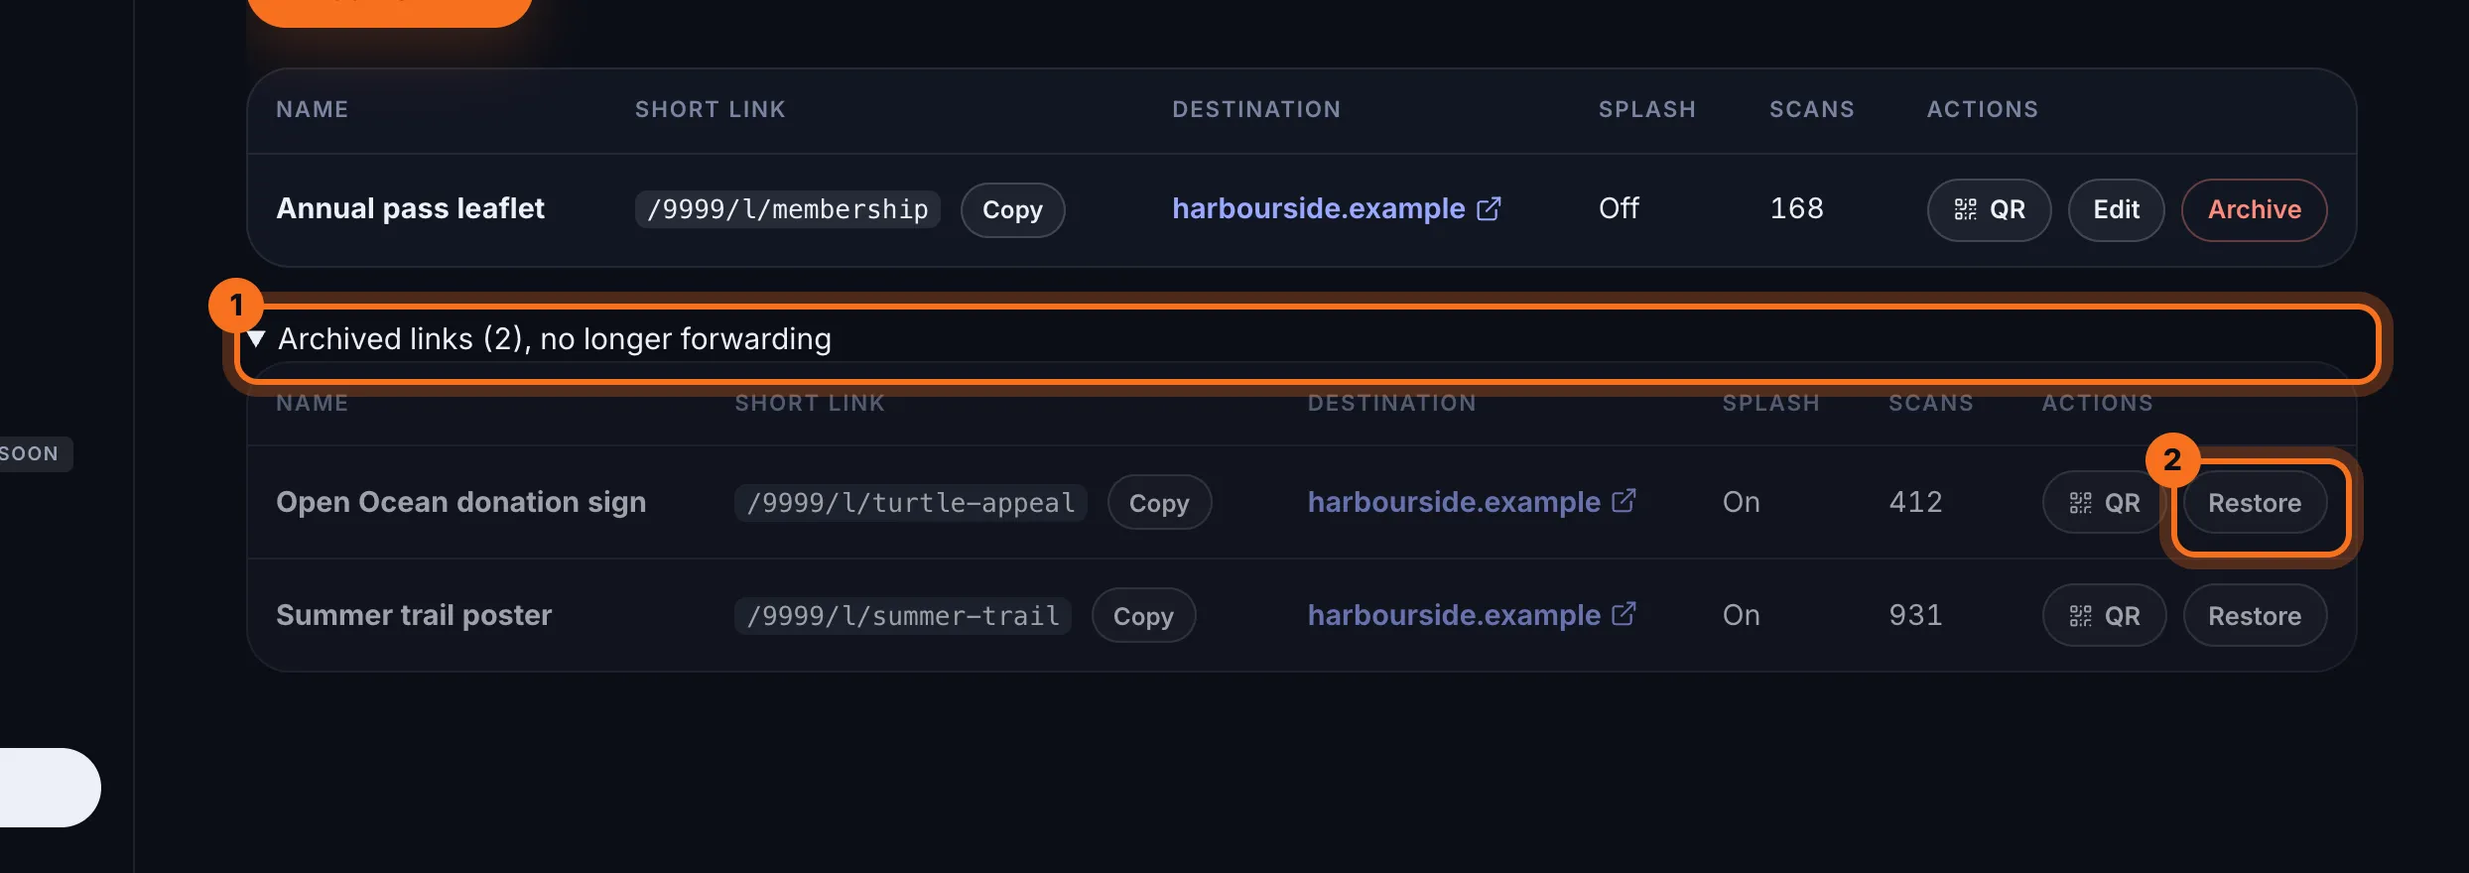This screenshot has height=873, width=2469.
Task: Click the NAME header in the active links table
Action: (312, 109)
